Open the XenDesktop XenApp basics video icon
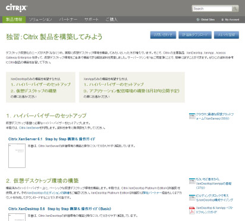The width and height of the screenshot is (245, 221). tap(192, 181)
